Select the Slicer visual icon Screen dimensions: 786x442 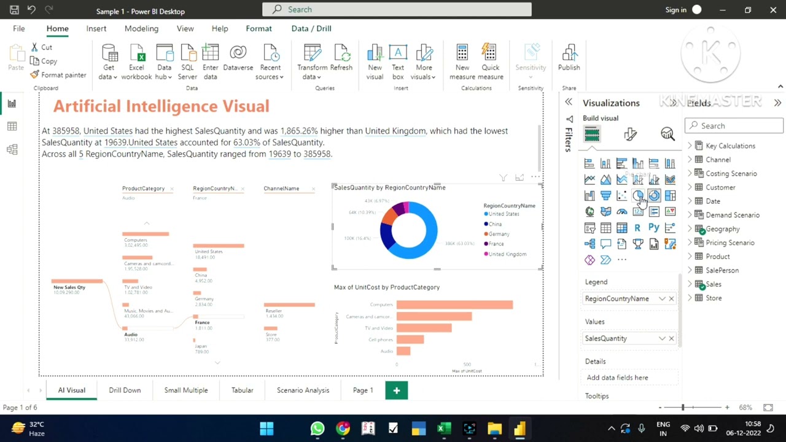[x=589, y=228]
